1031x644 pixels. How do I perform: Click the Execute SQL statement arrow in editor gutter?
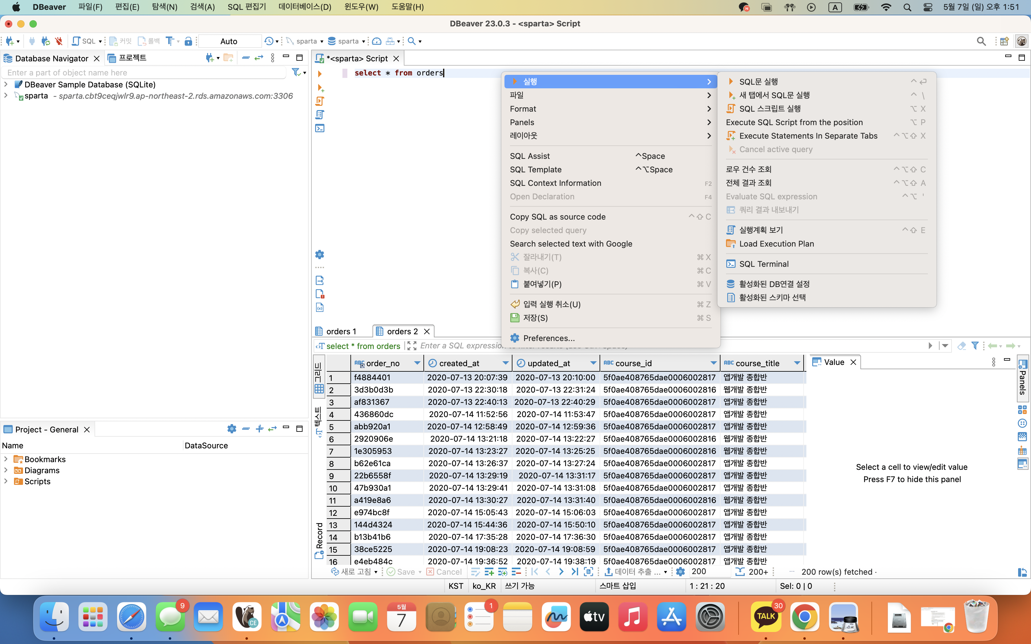click(x=319, y=74)
